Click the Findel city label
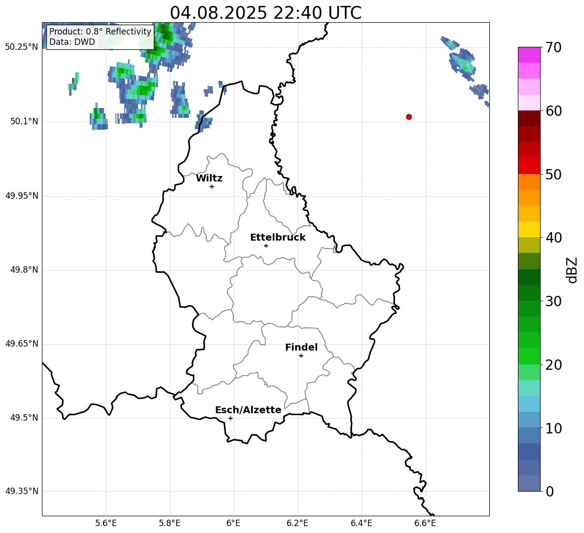This screenshot has height=533, width=584. click(x=301, y=347)
